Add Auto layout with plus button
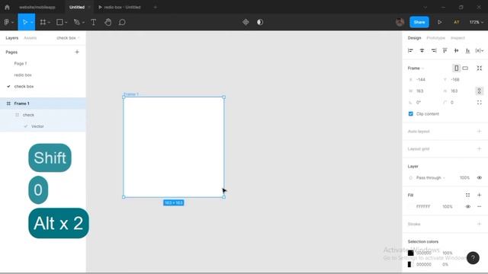 click(480, 131)
